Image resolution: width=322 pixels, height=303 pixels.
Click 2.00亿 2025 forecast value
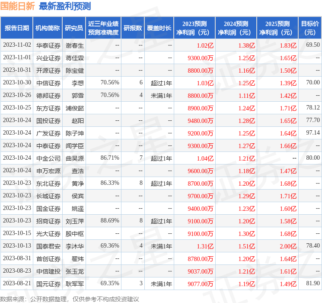coord(288,246)
